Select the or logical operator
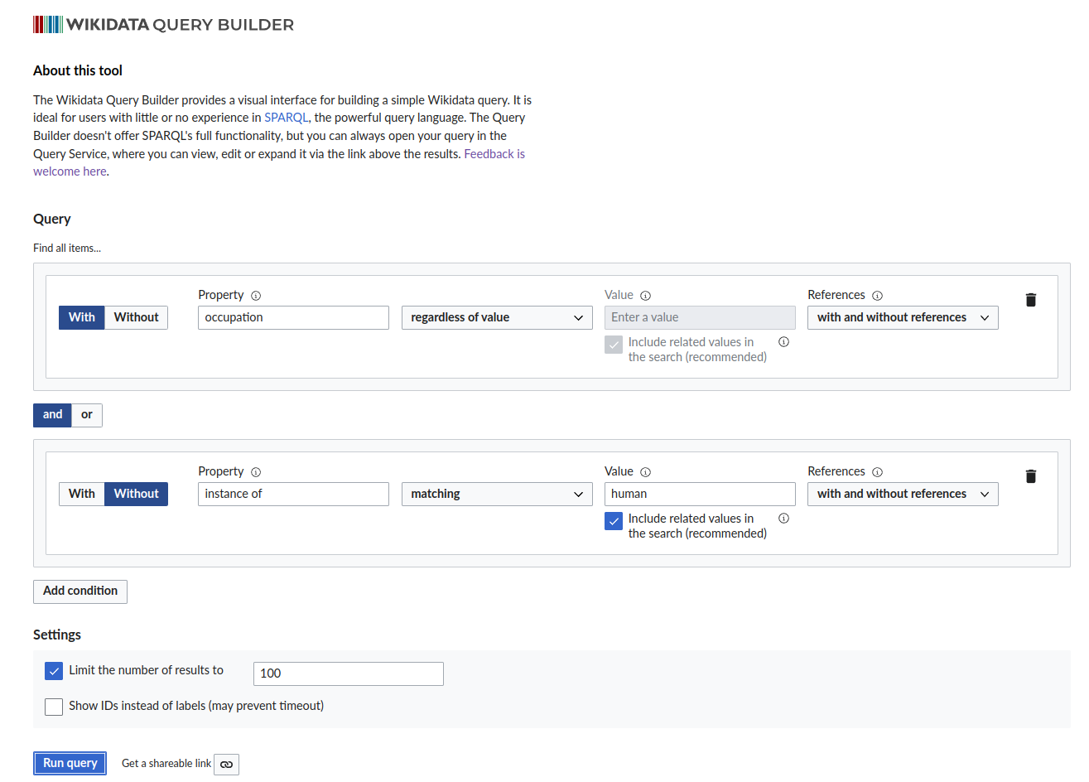Screen dimensions: 1089x782 tap(86, 415)
